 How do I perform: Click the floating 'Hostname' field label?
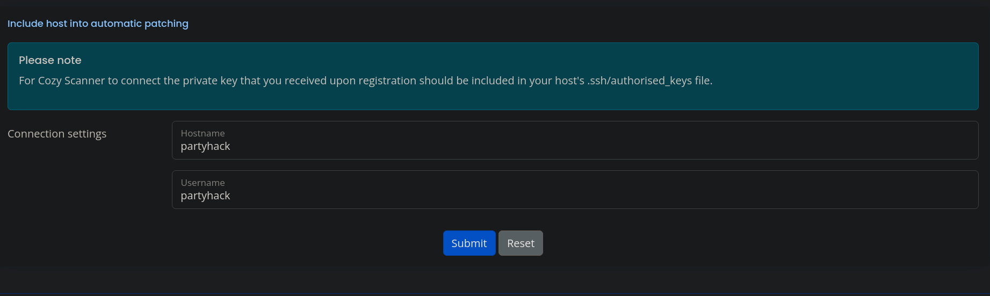click(x=203, y=133)
